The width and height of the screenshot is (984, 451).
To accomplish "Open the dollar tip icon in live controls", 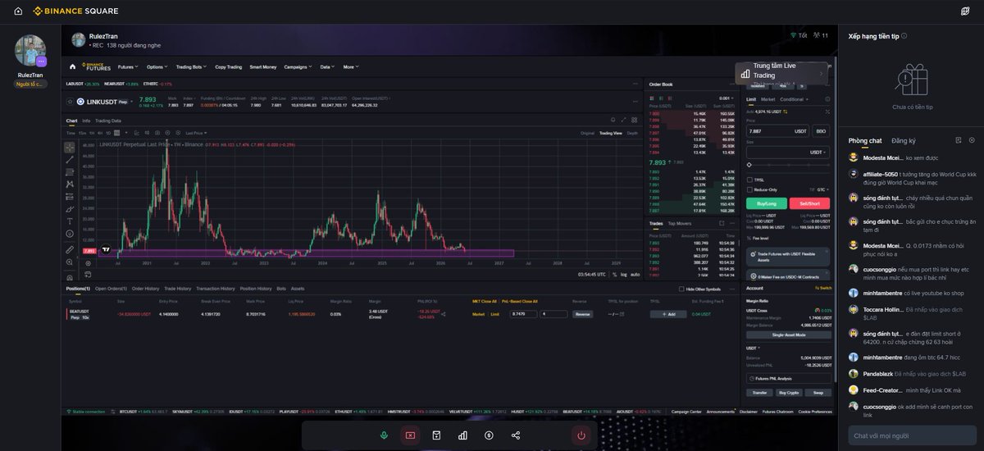I will [489, 435].
